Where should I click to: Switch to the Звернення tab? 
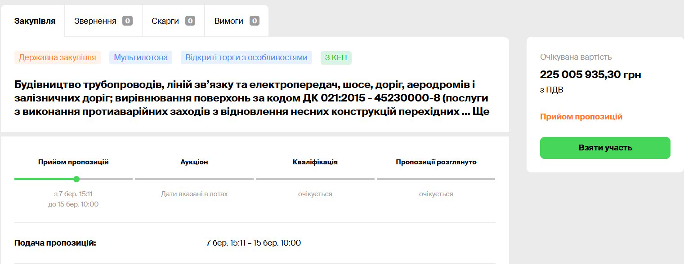[95, 21]
